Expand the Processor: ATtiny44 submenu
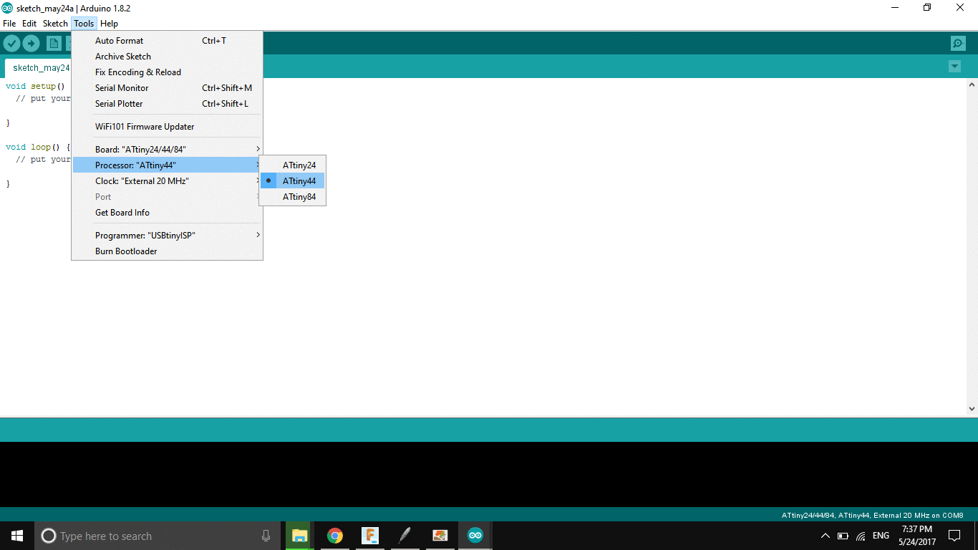The width and height of the screenshot is (978, 550). click(168, 165)
